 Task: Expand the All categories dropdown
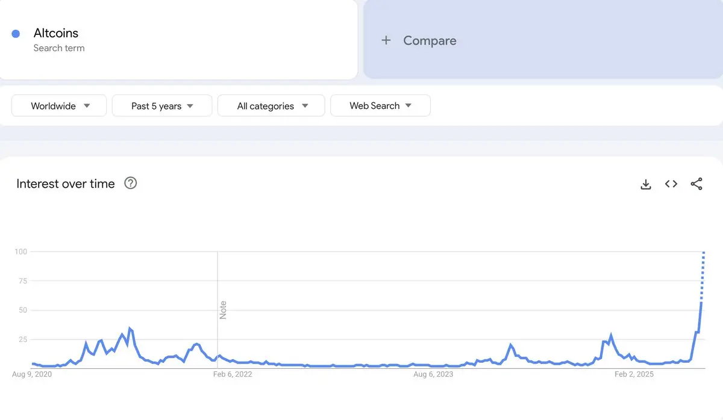[271, 105]
